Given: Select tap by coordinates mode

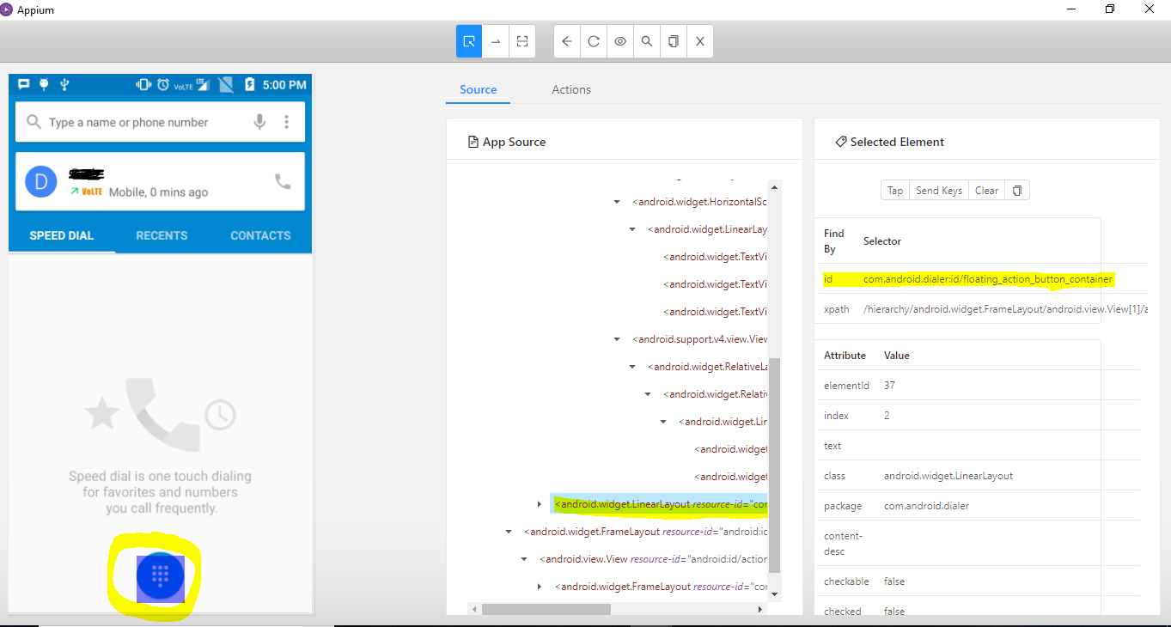Looking at the screenshot, I should point(521,40).
